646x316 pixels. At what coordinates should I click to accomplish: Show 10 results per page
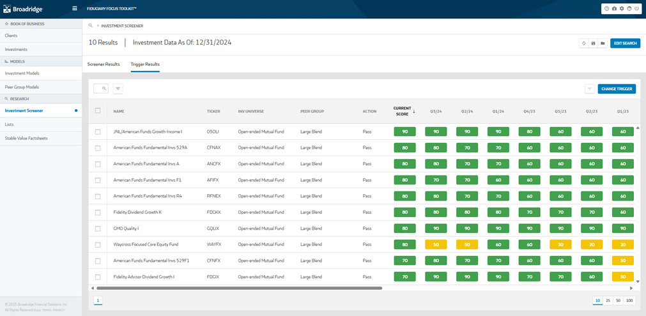pos(597,301)
